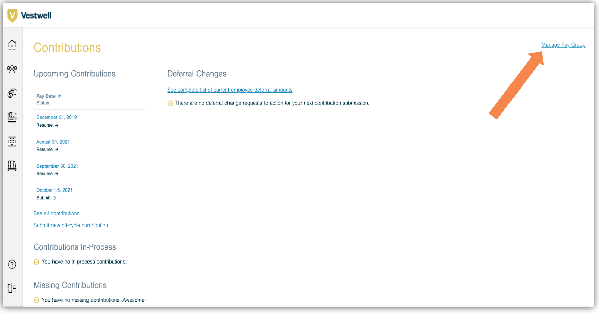Click the Contributions In-Process heading
599x313 pixels.
click(x=75, y=247)
